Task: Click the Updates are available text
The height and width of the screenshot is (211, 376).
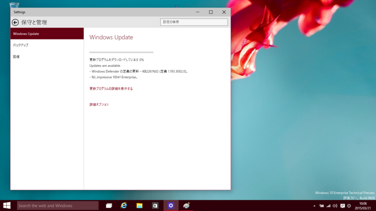Action: (x=105, y=66)
